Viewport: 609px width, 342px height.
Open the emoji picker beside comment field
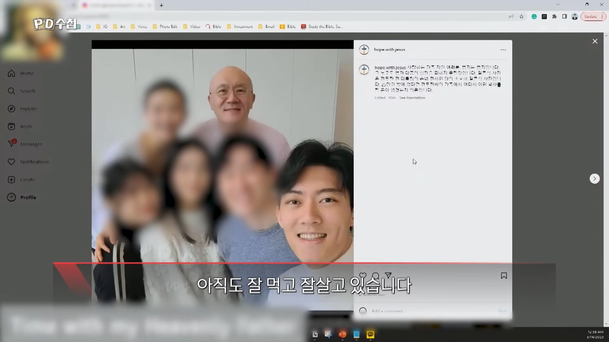pyautogui.click(x=363, y=311)
